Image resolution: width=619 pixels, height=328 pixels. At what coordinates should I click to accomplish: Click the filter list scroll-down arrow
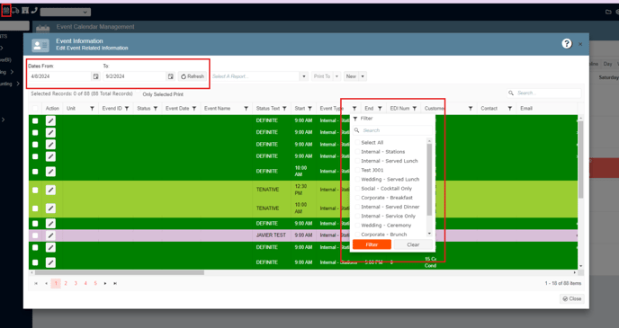(x=429, y=234)
